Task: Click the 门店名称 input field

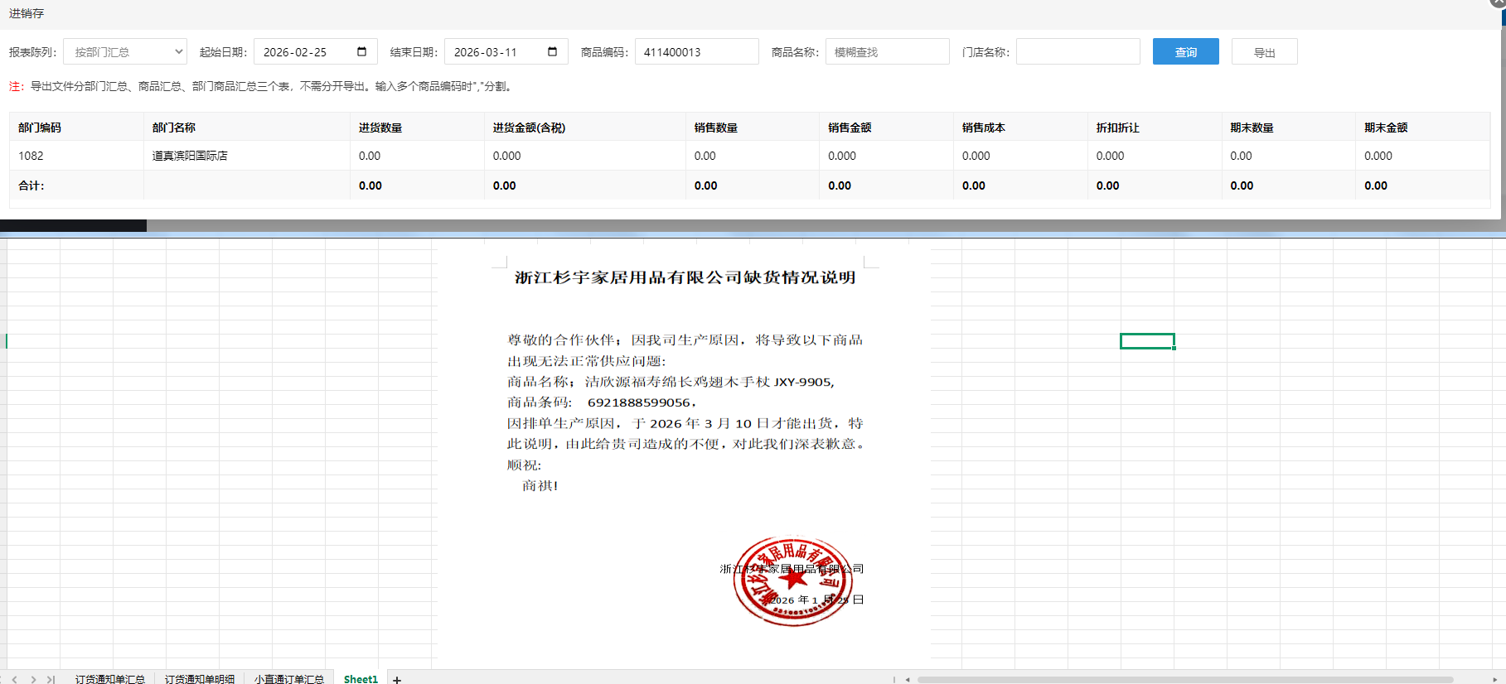Action: point(1077,51)
